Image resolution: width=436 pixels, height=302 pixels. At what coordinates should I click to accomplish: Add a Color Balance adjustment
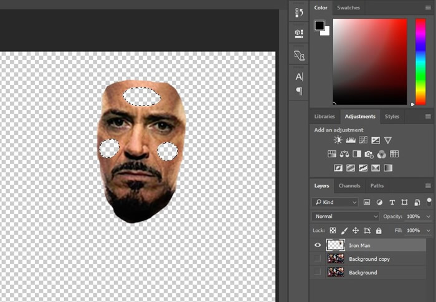point(344,153)
